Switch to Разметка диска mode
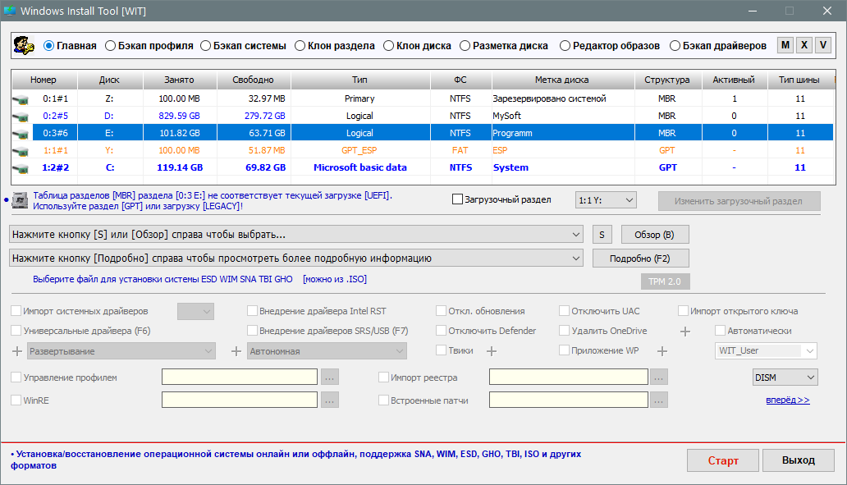The width and height of the screenshot is (847, 485). coord(465,46)
